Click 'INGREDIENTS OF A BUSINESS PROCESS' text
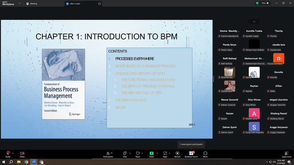The width and height of the screenshot is (294, 165). click(x=145, y=66)
